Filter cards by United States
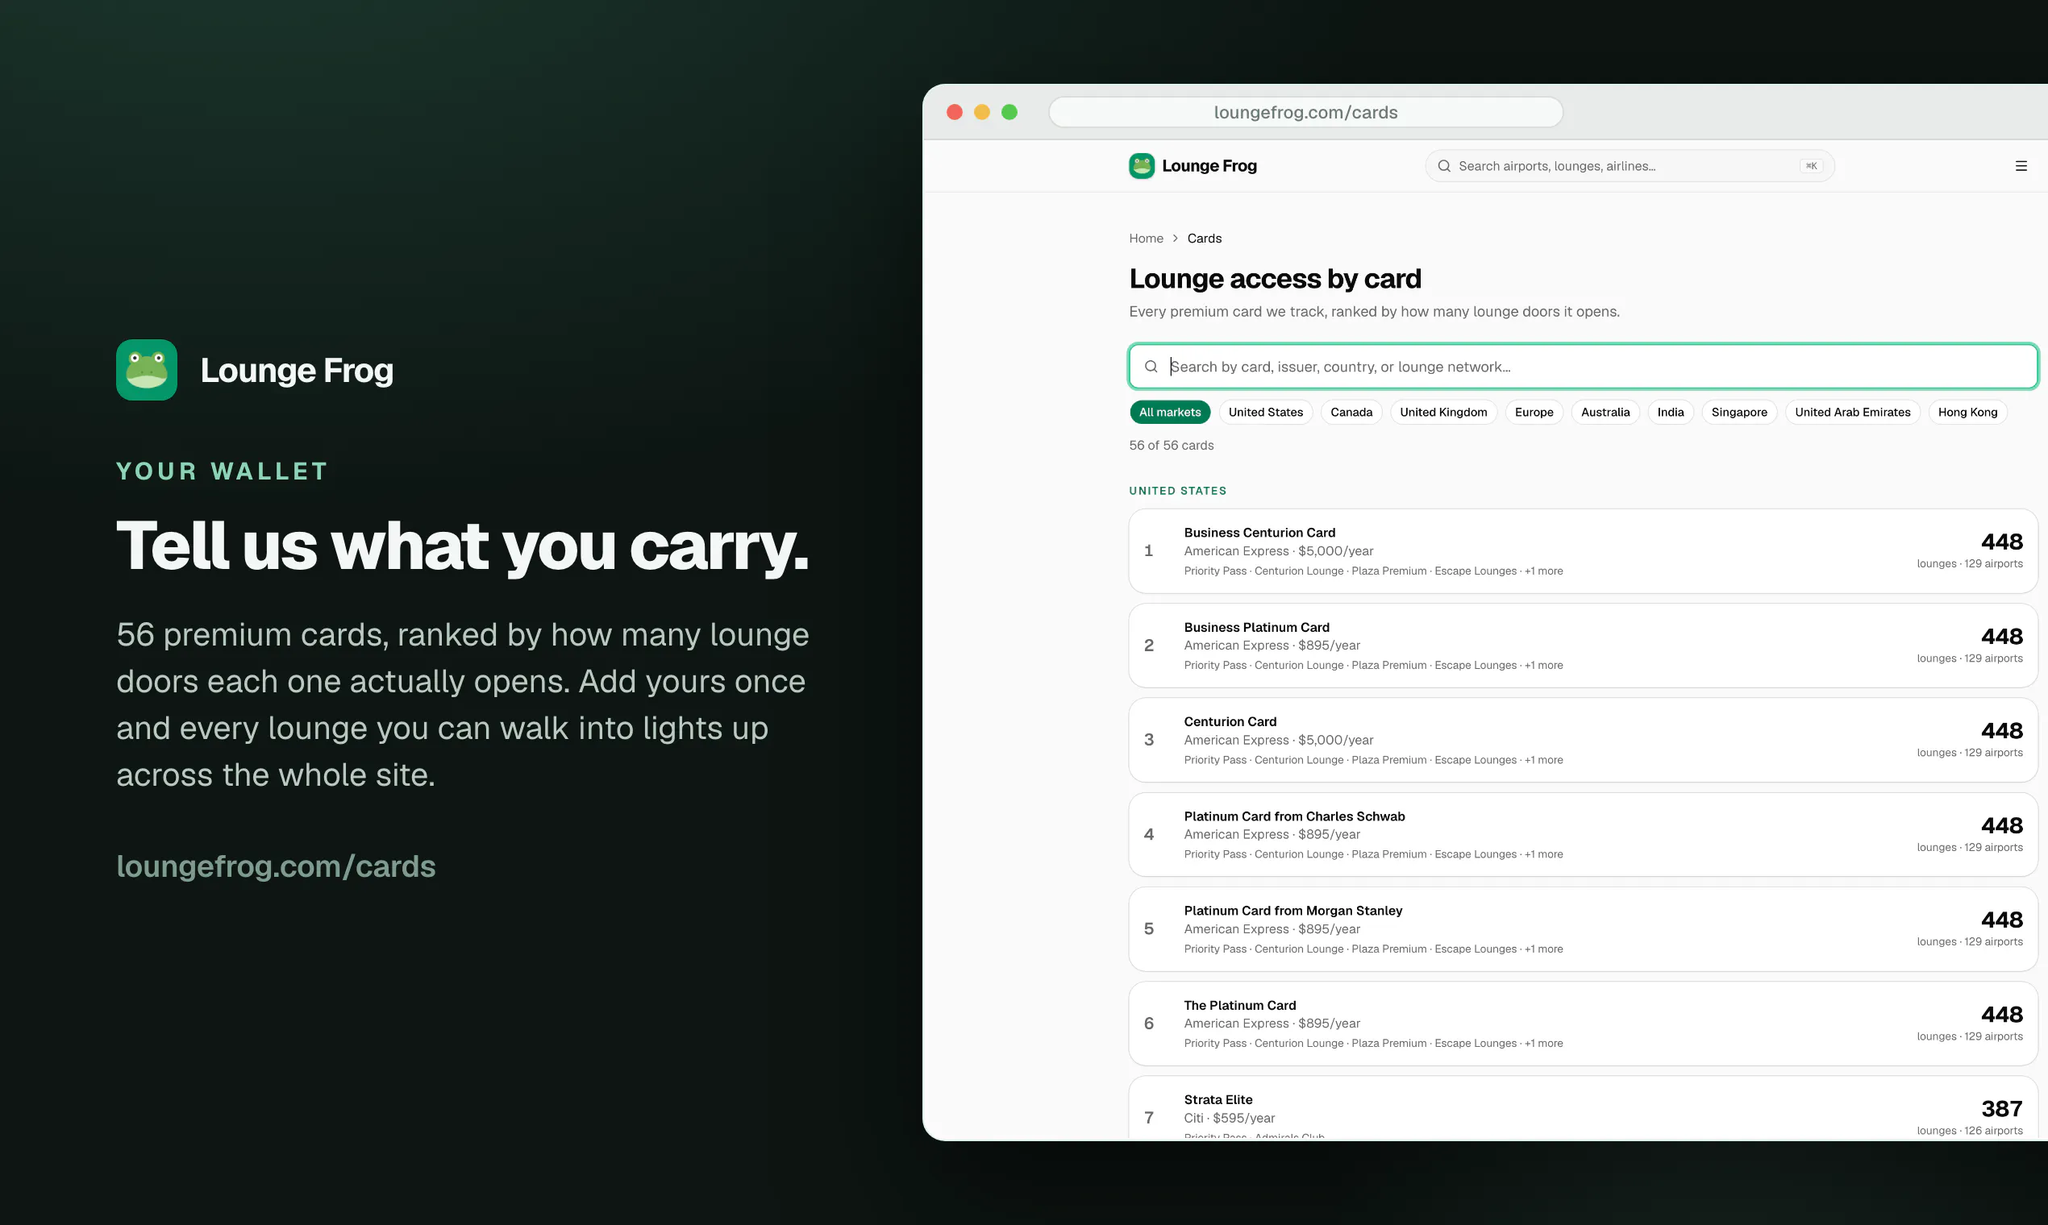This screenshot has width=2048, height=1225. coord(1265,412)
